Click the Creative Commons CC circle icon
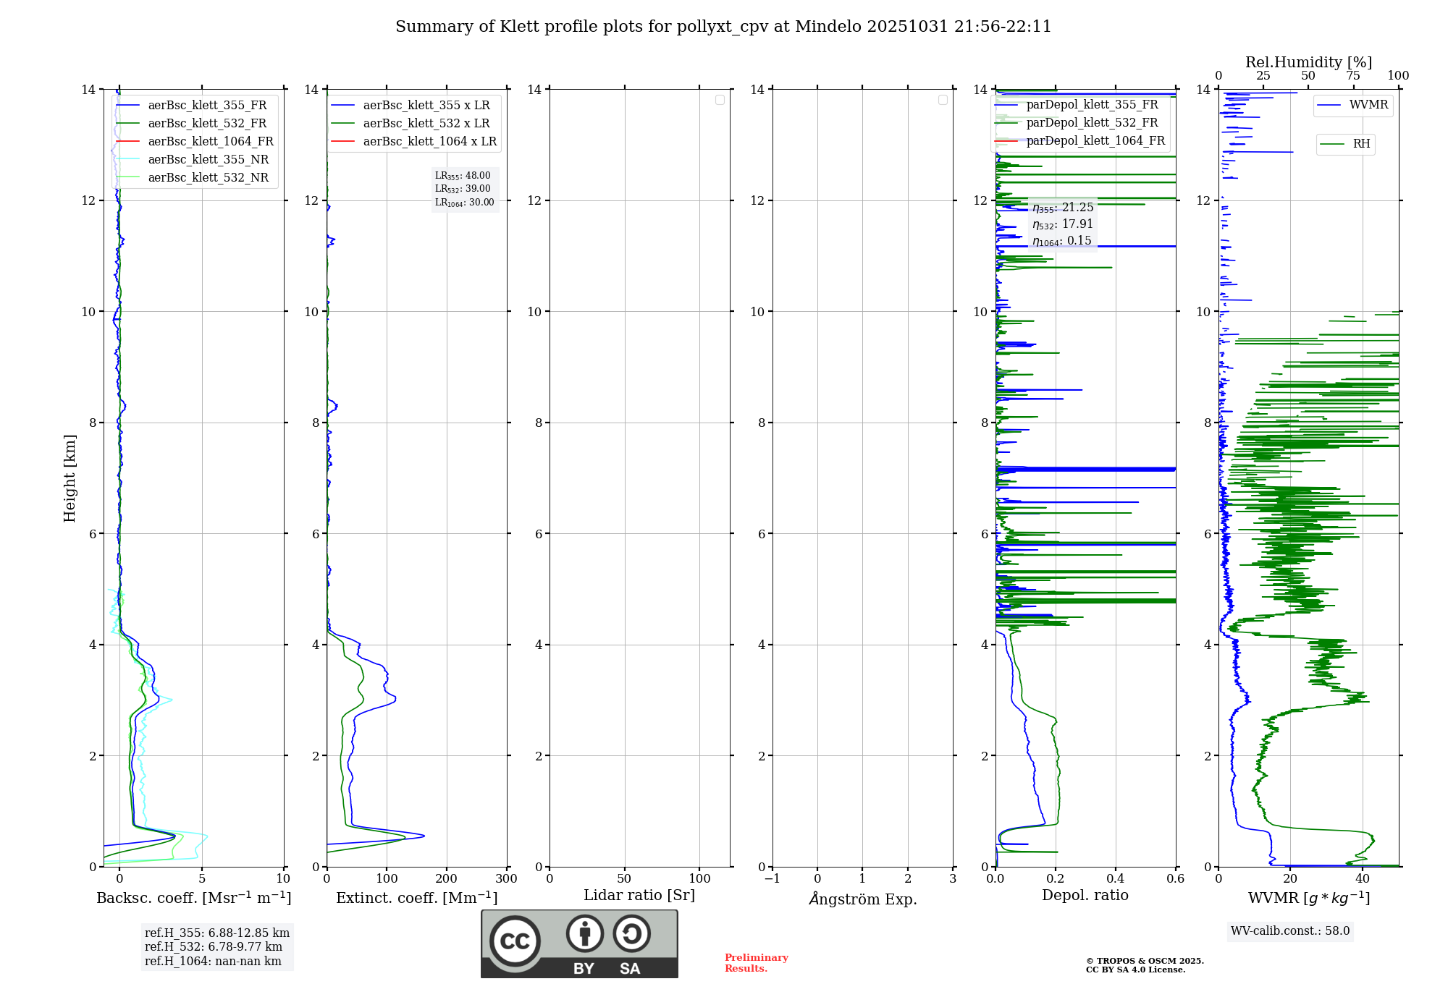Image resolution: width=1448 pixels, height=984 pixels. click(515, 941)
